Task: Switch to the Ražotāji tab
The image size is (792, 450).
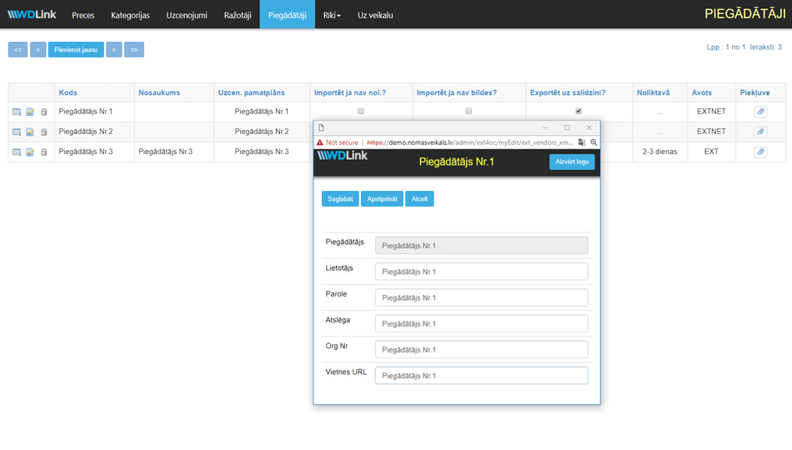Action: coord(238,15)
